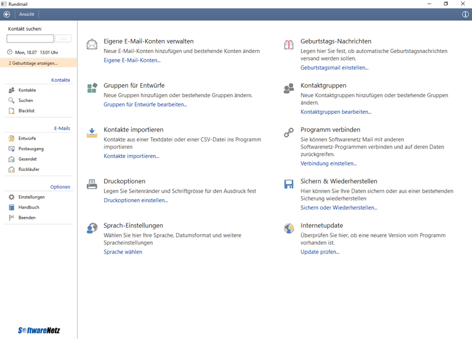Click the floppy disk Sichern icon

point(289,185)
